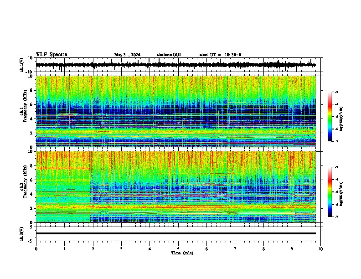Click the log(PSD) label beside ch.2 colorbar
The image size is (361, 279).
click(341, 194)
